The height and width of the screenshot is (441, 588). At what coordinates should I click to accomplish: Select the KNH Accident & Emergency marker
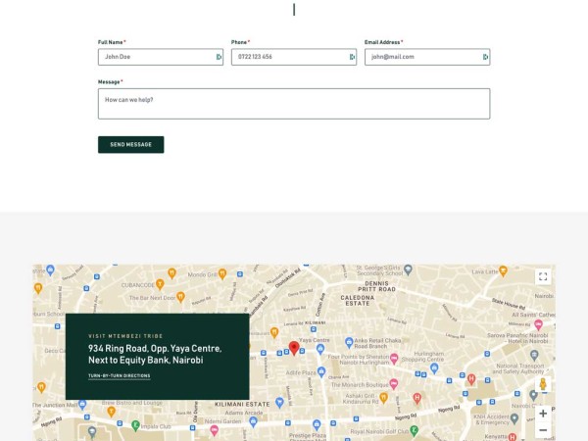tap(514, 418)
